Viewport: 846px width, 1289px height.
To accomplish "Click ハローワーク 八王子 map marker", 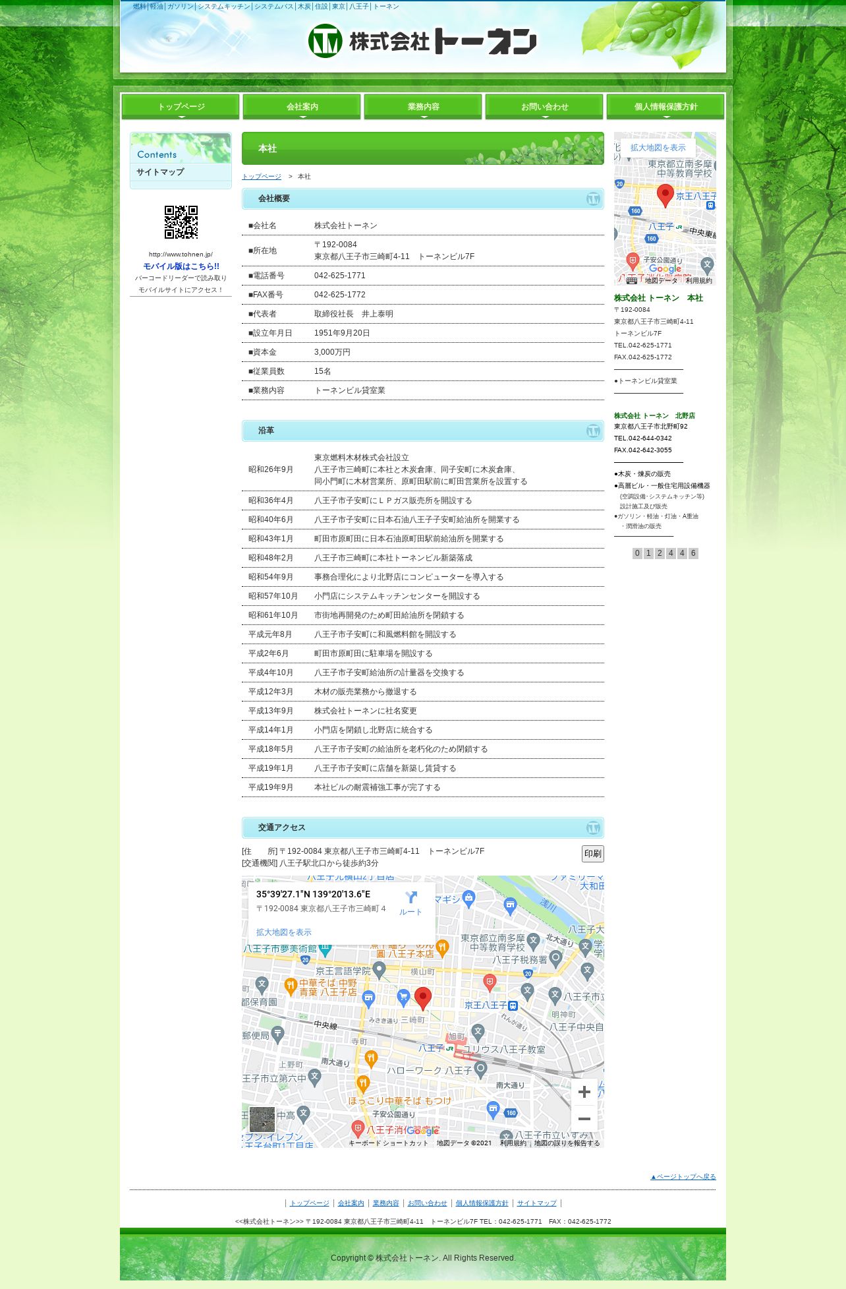I will [480, 1069].
